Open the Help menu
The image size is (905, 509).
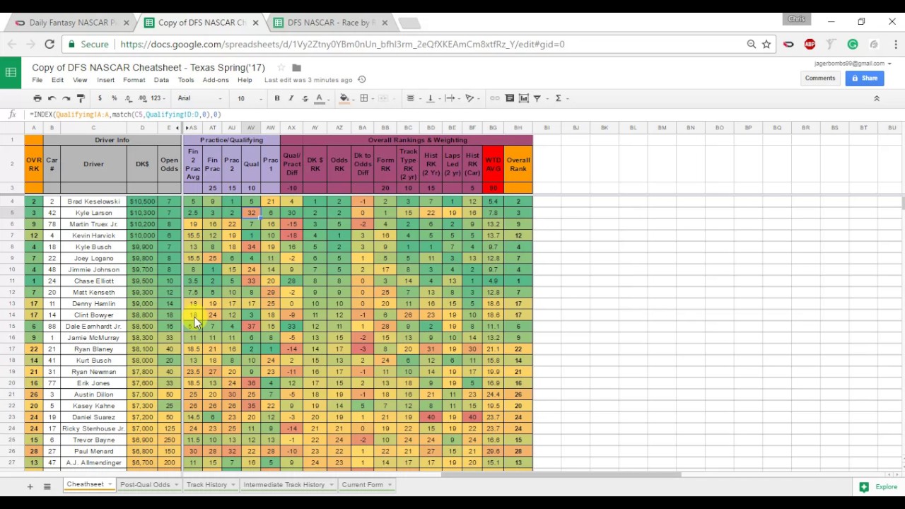pos(245,80)
